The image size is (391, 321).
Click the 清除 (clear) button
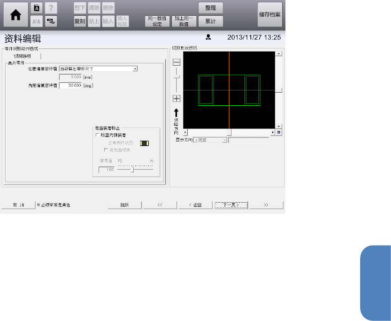(94, 8)
